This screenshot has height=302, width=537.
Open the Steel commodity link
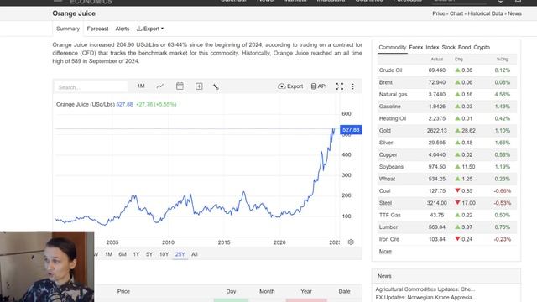point(385,203)
